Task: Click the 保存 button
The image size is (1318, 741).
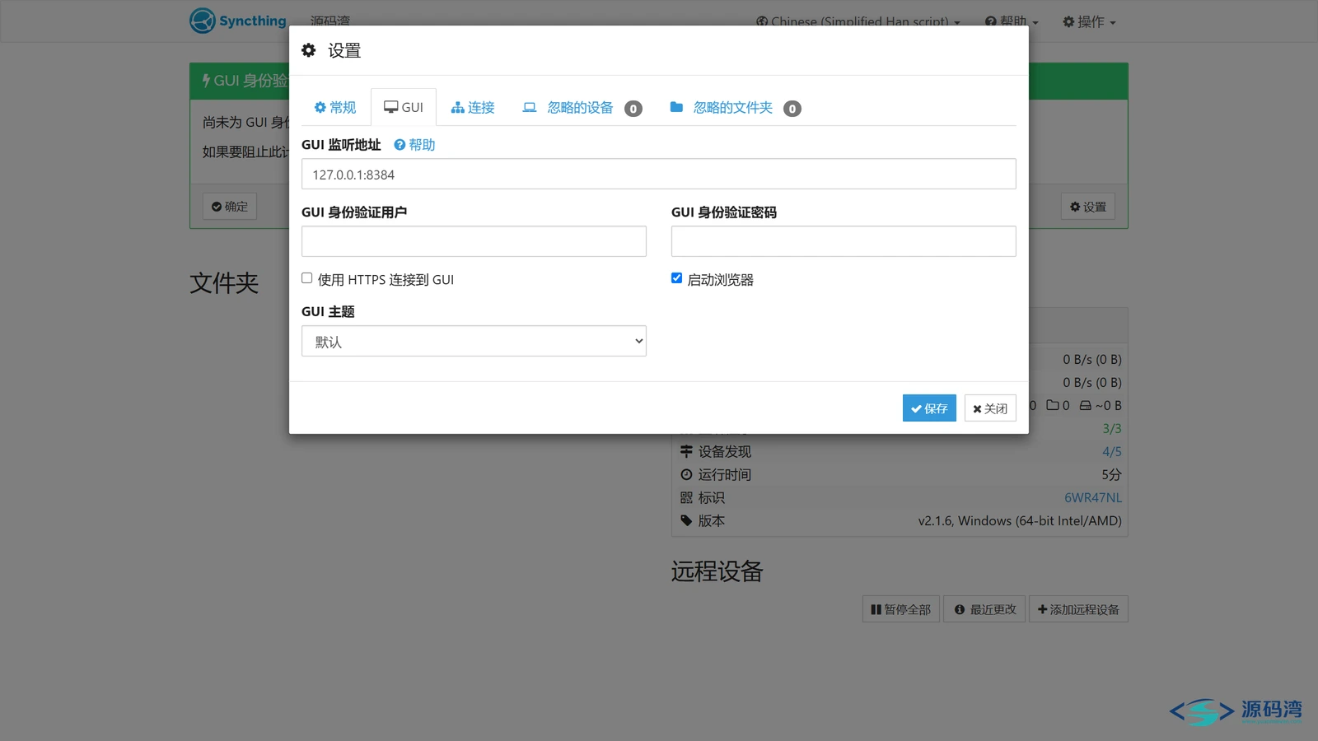Action: pos(929,408)
